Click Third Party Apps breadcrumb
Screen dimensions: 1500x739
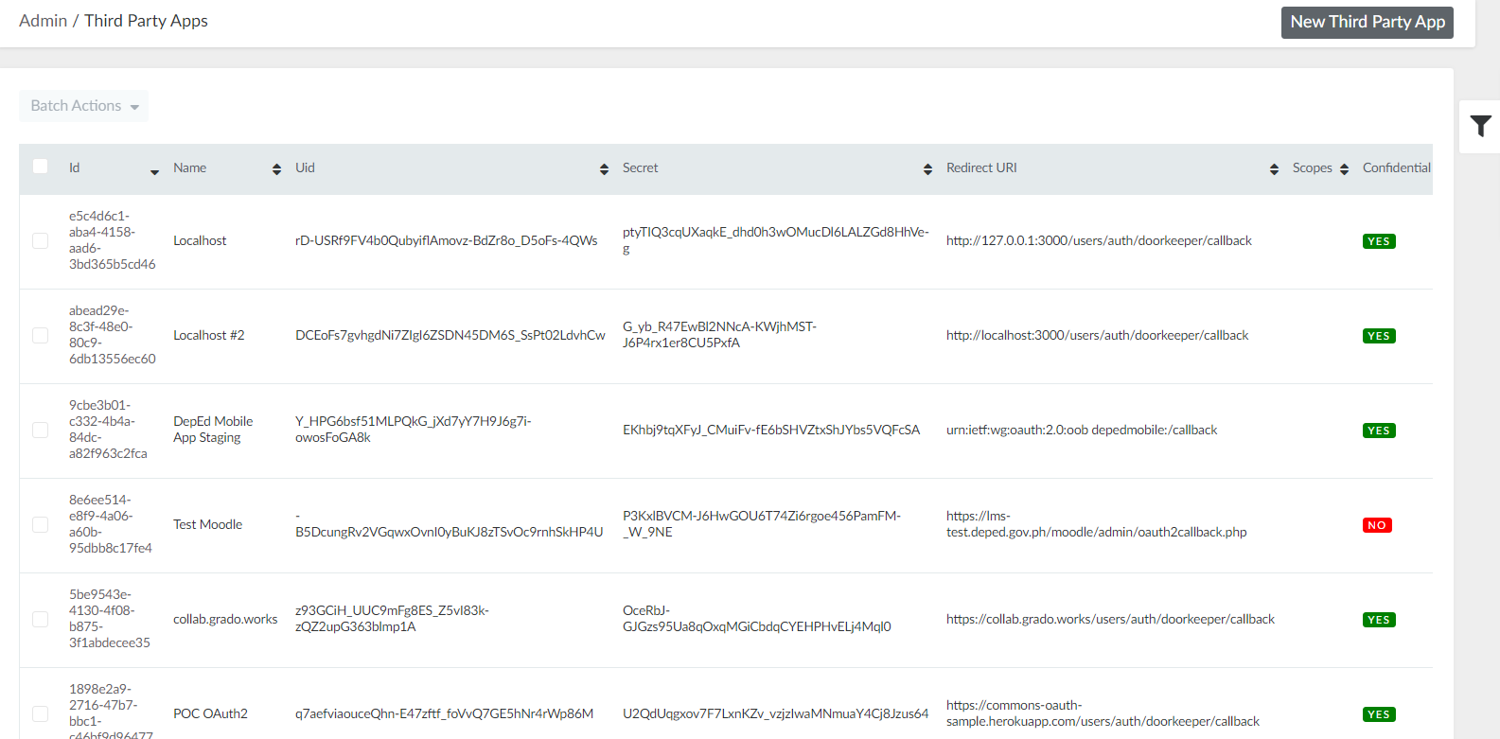(x=146, y=21)
